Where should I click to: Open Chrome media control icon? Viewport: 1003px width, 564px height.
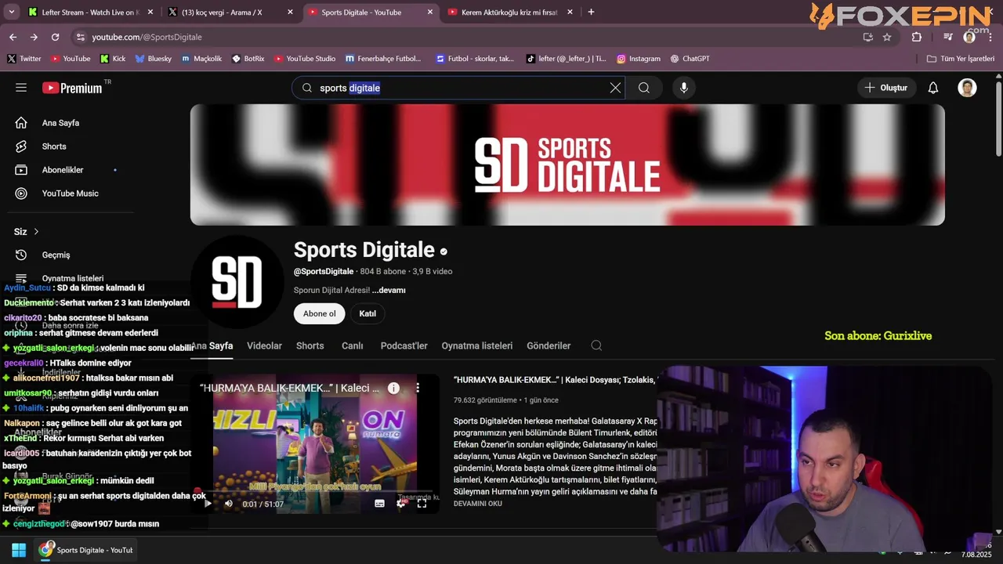point(948,37)
